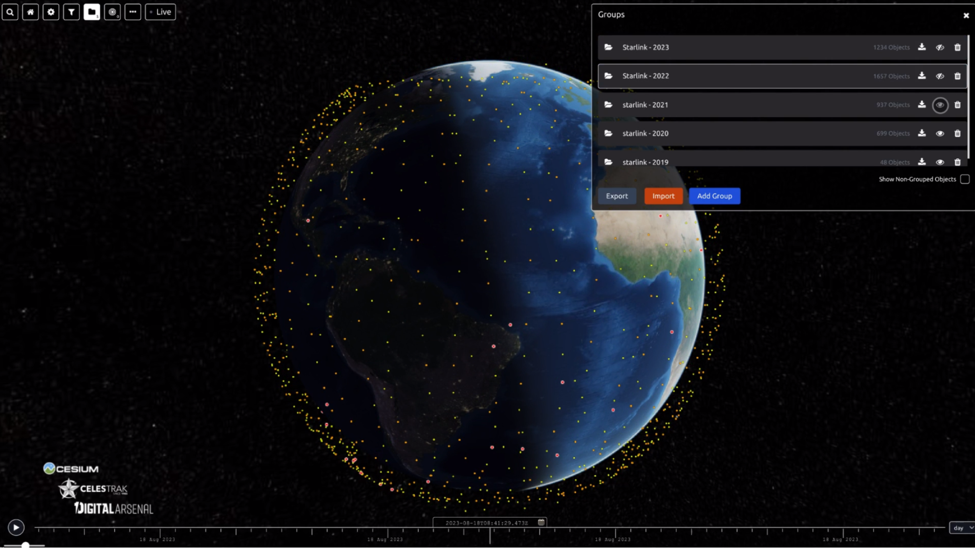This screenshot has height=548, width=975.
Task: Click the playback speed slider handle
Action: click(x=25, y=545)
